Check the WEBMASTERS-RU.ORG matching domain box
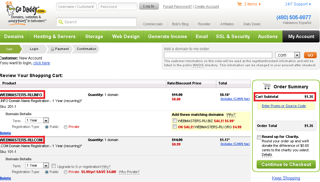The image size is (320, 182). click(x=175, y=127)
